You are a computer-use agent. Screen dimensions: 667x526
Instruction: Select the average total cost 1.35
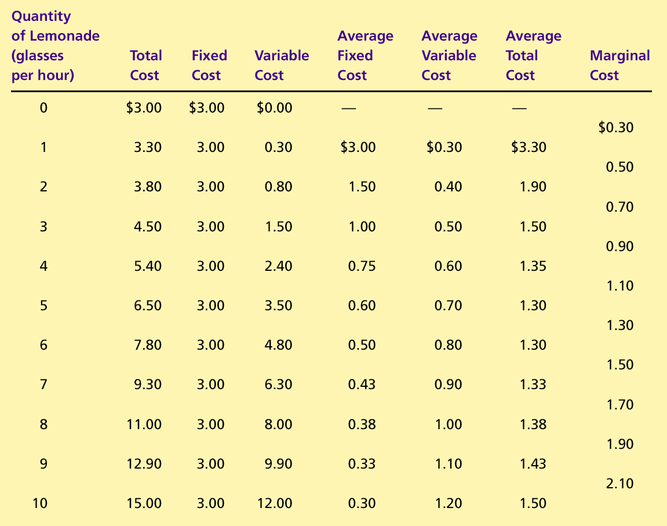pyautogui.click(x=533, y=266)
